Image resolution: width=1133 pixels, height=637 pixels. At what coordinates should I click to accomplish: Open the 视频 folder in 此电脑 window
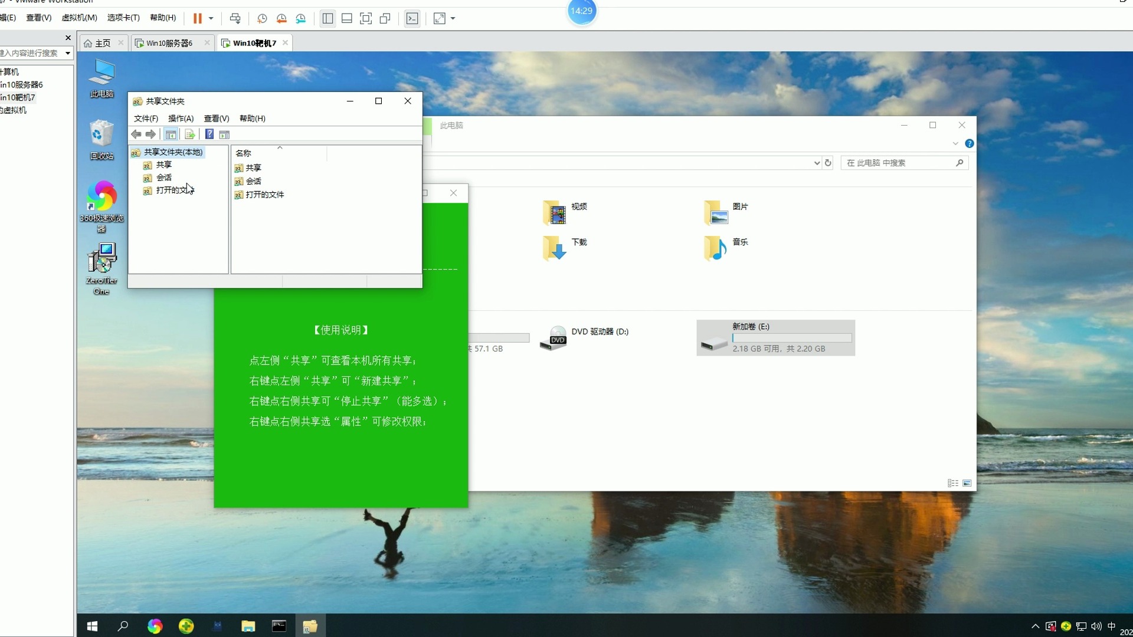pyautogui.click(x=565, y=212)
